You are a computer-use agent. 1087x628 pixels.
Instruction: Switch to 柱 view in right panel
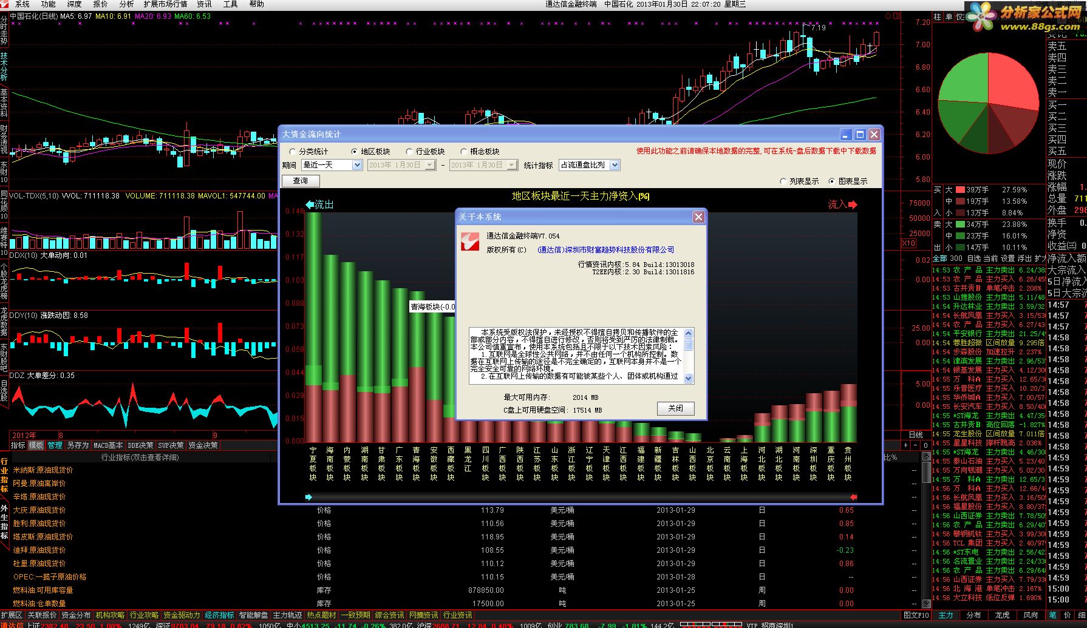[938, 17]
